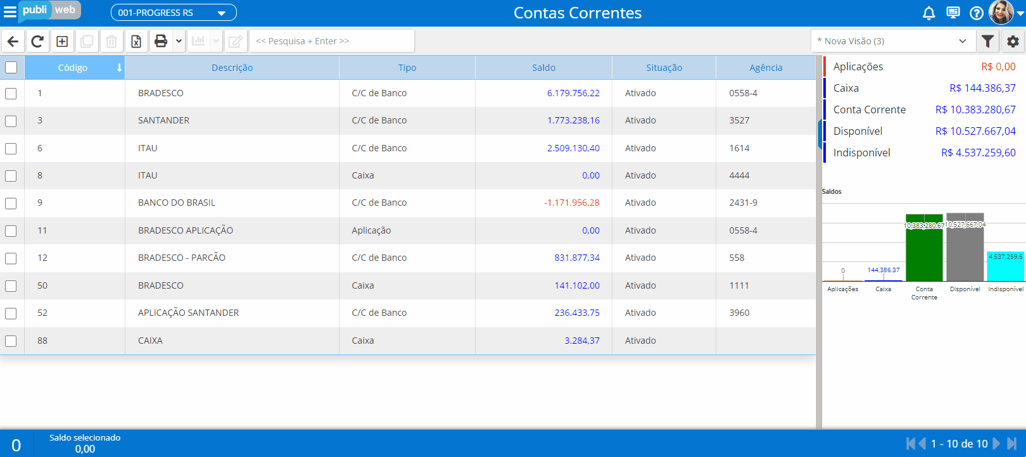Export the list to Excel
1026x457 pixels.
(x=136, y=41)
